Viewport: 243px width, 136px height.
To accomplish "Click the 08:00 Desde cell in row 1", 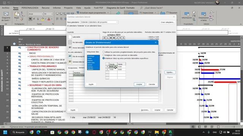I will [x=113, y=67].
